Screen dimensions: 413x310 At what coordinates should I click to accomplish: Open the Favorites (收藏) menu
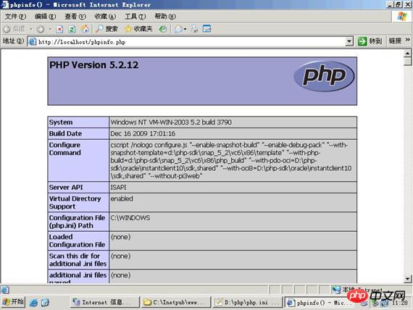105,17
